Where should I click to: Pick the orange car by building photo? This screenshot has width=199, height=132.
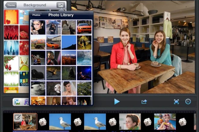tap(53, 43)
